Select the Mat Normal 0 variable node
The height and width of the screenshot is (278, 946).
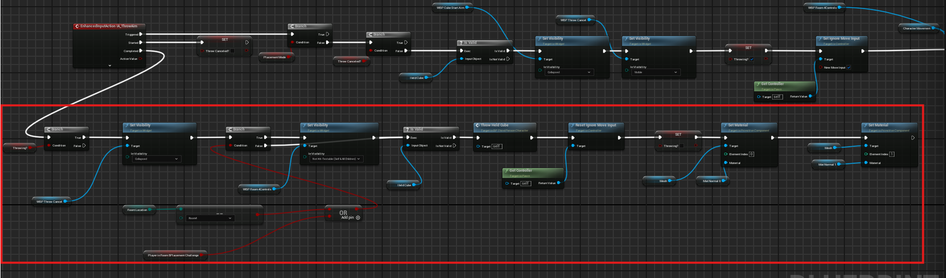tap(712, 181)
